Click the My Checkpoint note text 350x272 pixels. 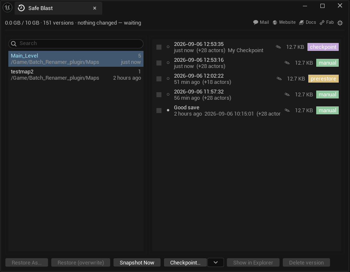click(246, 50)
